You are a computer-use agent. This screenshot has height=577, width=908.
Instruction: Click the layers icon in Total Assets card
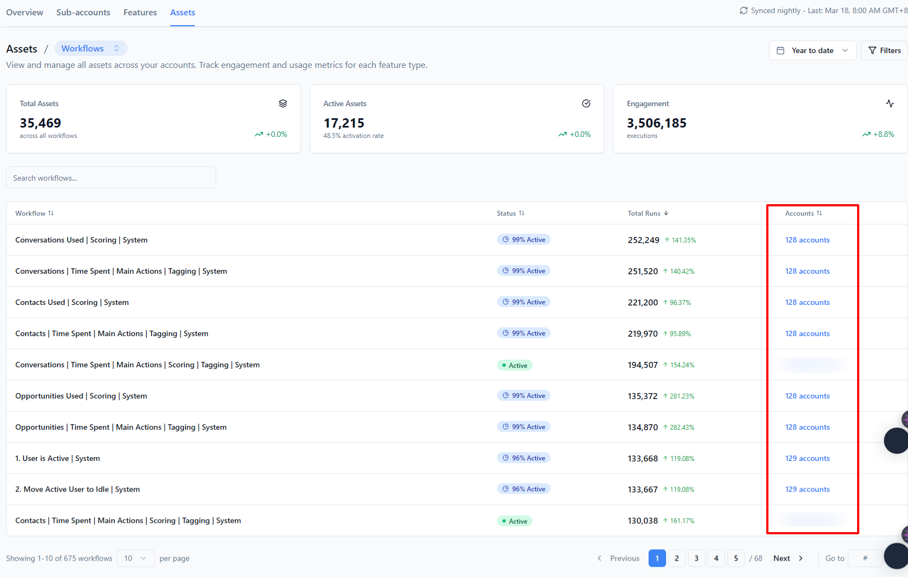click(283, 103)
